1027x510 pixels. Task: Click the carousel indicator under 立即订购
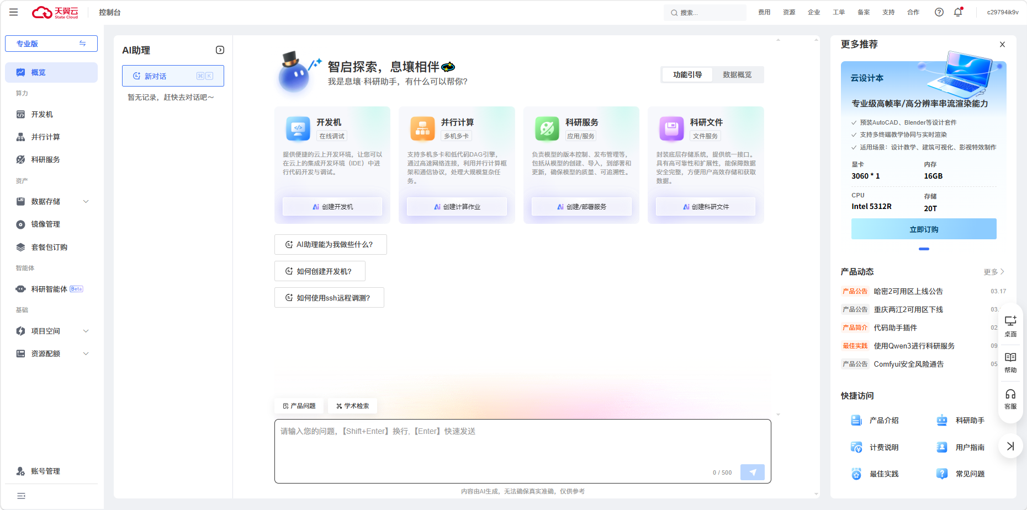click(x=924, y=249)
